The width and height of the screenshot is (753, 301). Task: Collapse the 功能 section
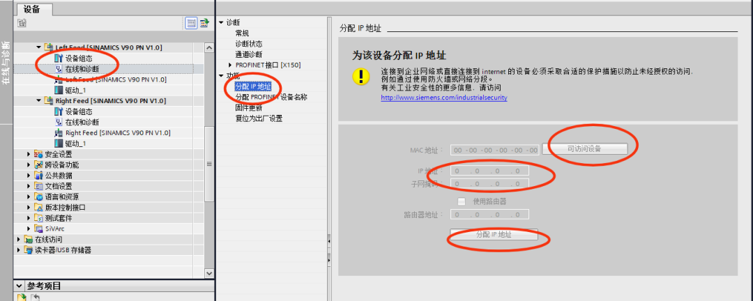click(x=221, y=76)
